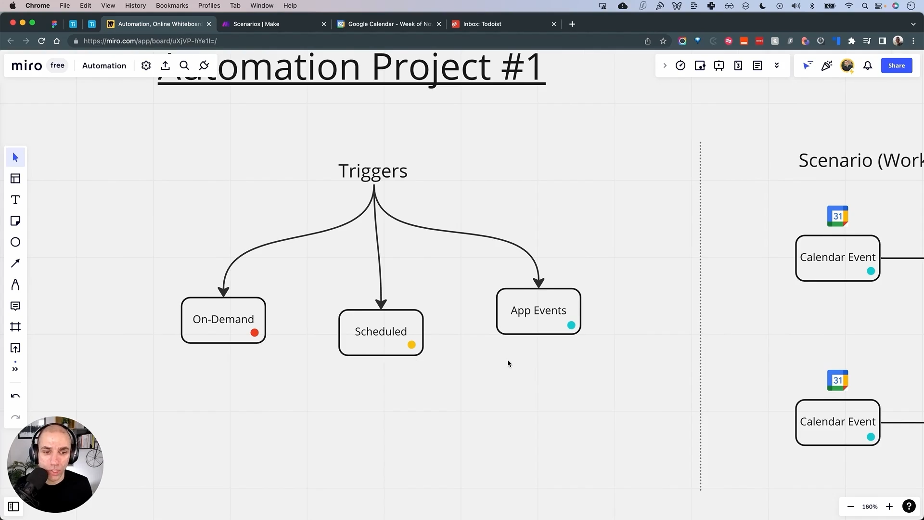Expand the notifications bell icon
The image size is (924, 520).
click(868, 65)
